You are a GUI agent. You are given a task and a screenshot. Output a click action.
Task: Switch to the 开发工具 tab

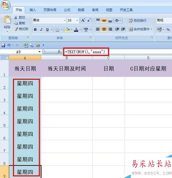pos(126,10)
